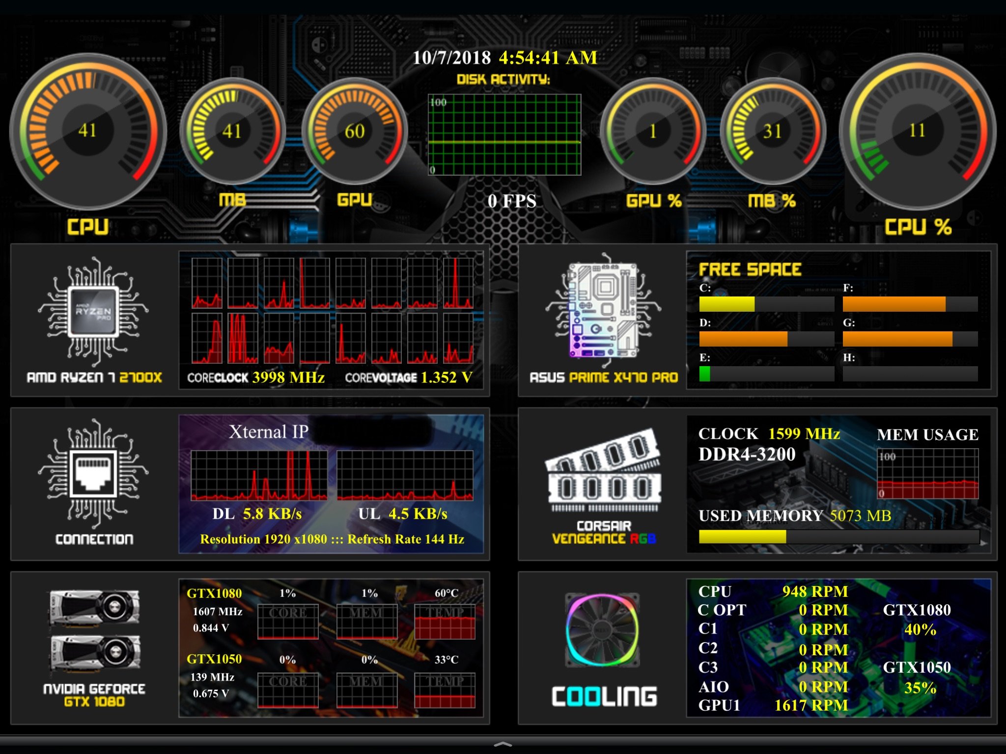This screenshot has width=1006, height=754.
Task: Click the CPU fan 948 RPM reading
Action: click(x=815, y=592)
